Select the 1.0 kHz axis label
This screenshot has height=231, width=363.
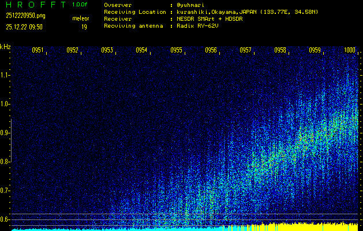point(6,104)
